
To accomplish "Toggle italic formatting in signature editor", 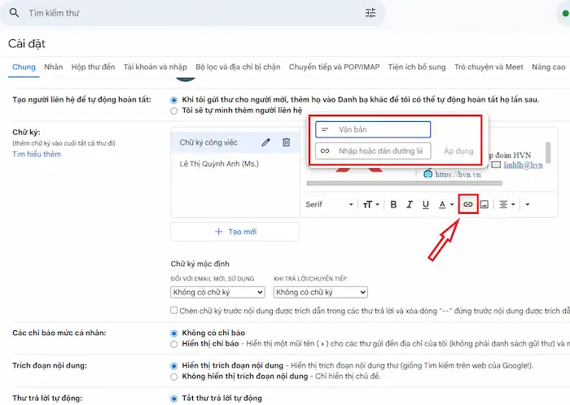I will coord(410,204).
